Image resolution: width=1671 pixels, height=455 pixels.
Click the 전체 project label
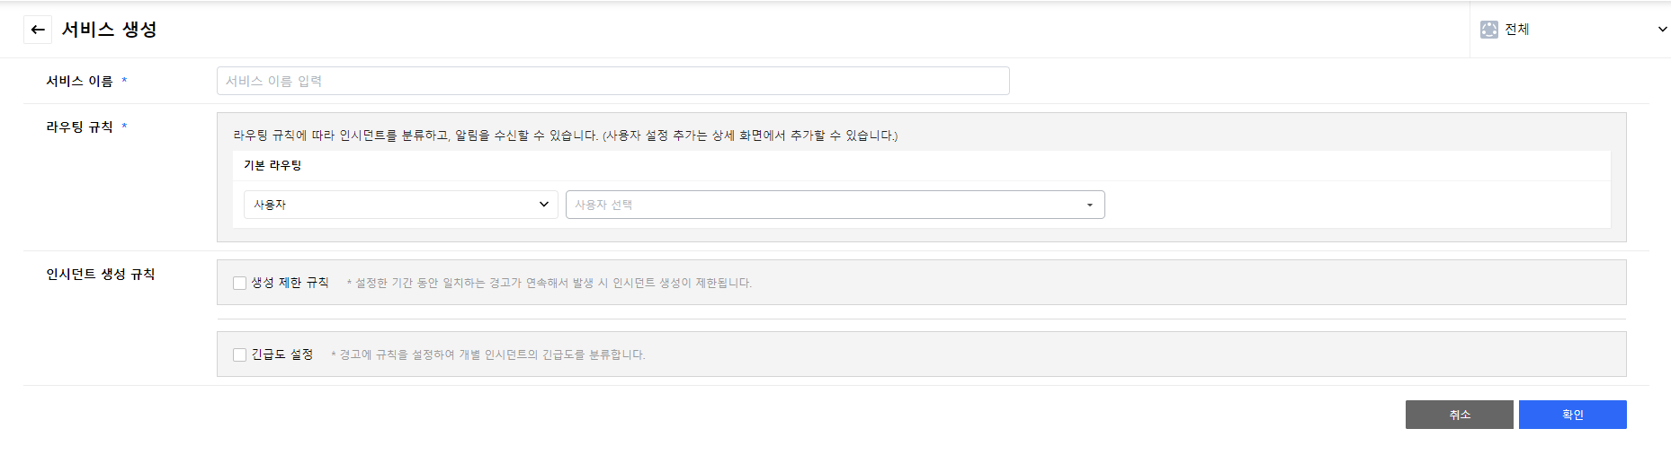tap(1517, 30)
